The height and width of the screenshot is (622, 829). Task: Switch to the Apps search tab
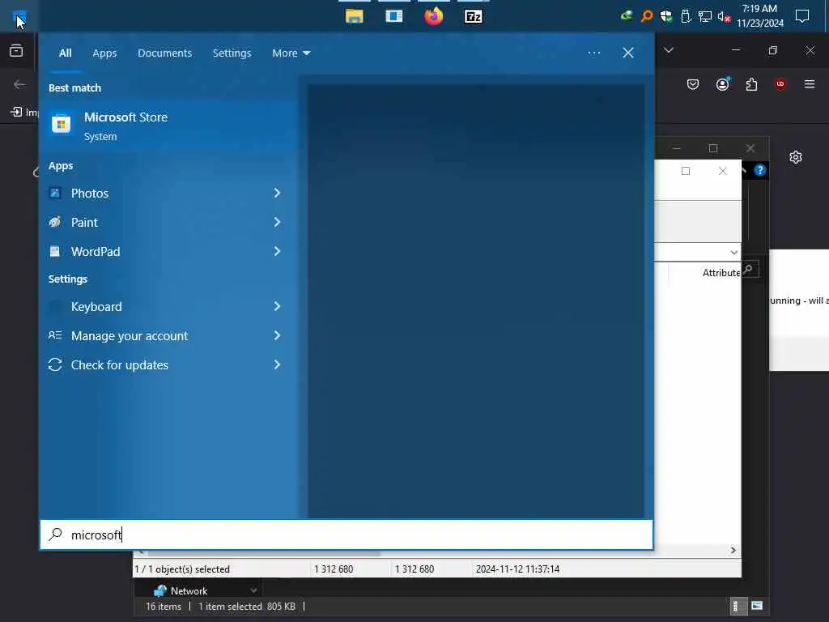[104, 53]
